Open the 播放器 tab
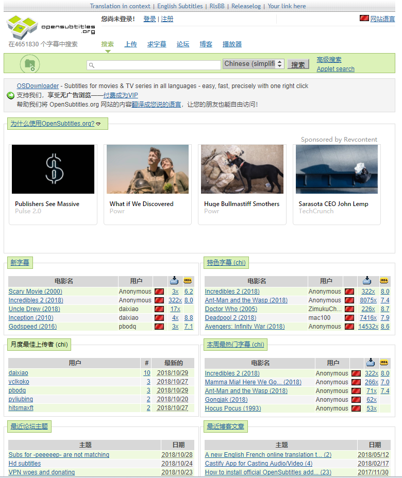402x478 pixels. tap(232, 44)
